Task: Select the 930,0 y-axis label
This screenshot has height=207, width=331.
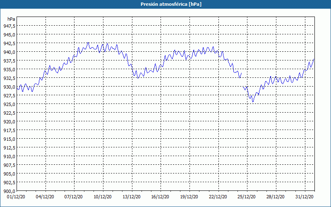Action: pyautogui.click(x=9, y=87)
